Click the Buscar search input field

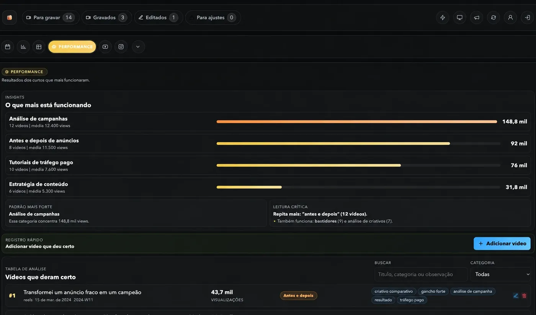pyautogui.click(x=421, y=274)
